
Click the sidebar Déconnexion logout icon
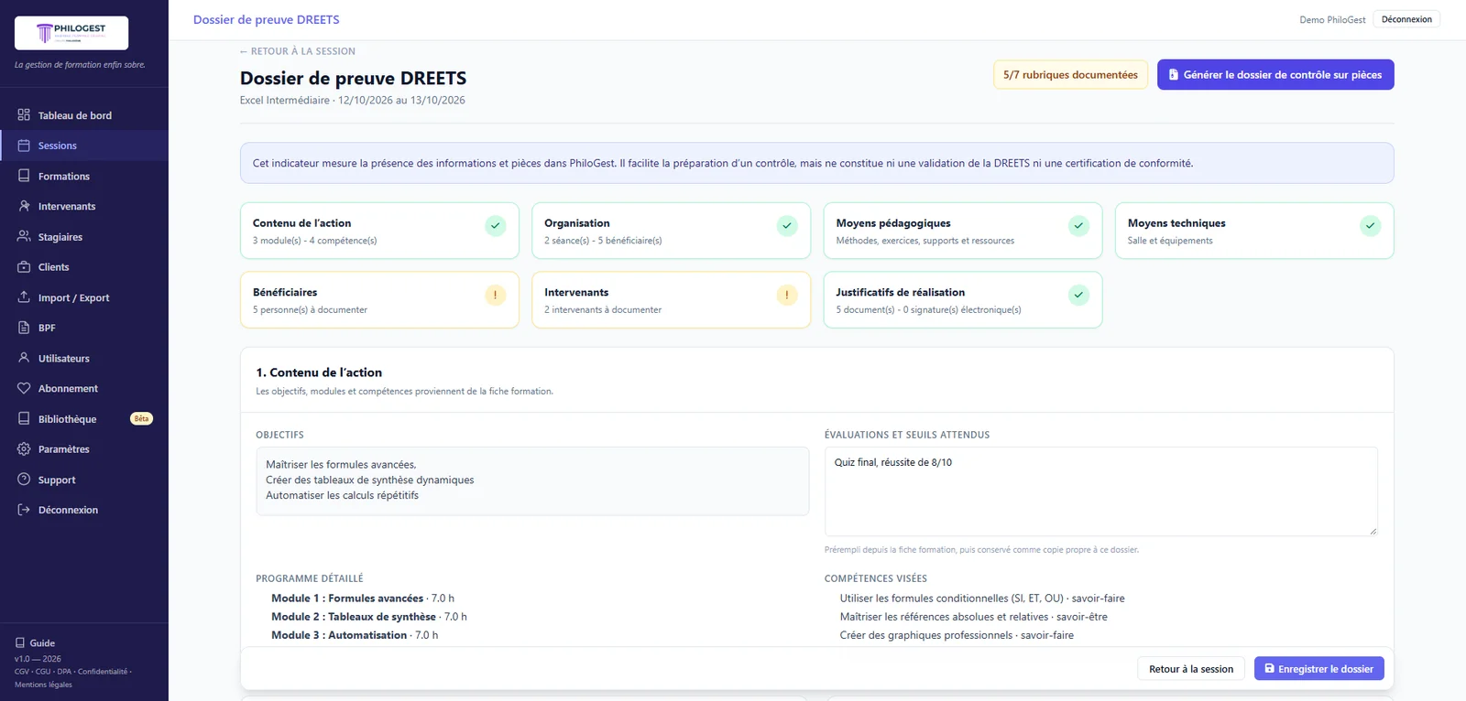pyautogui.click(x=24, y=510)
